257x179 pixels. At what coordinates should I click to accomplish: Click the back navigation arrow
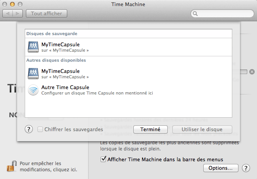point(8,14)
